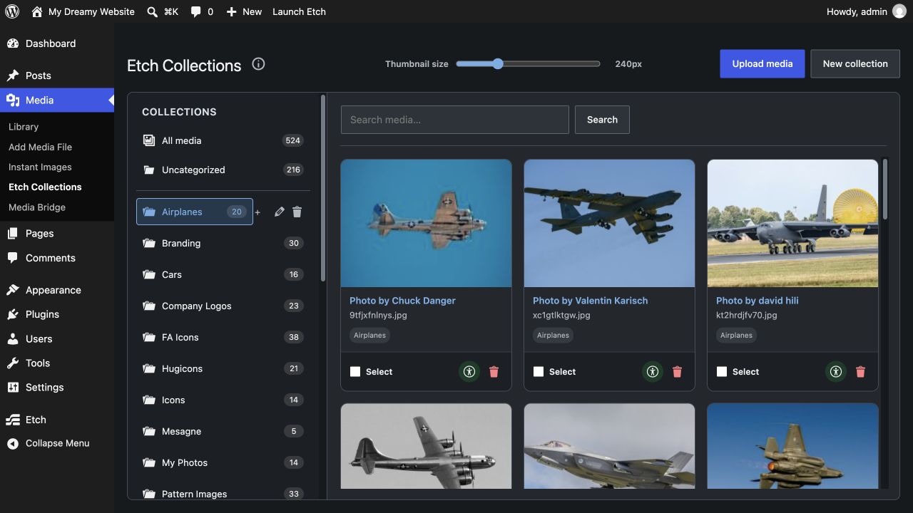This screenshot has width=913, height=513.
Task: Click the Search button
Action: (x=602, y=120)
